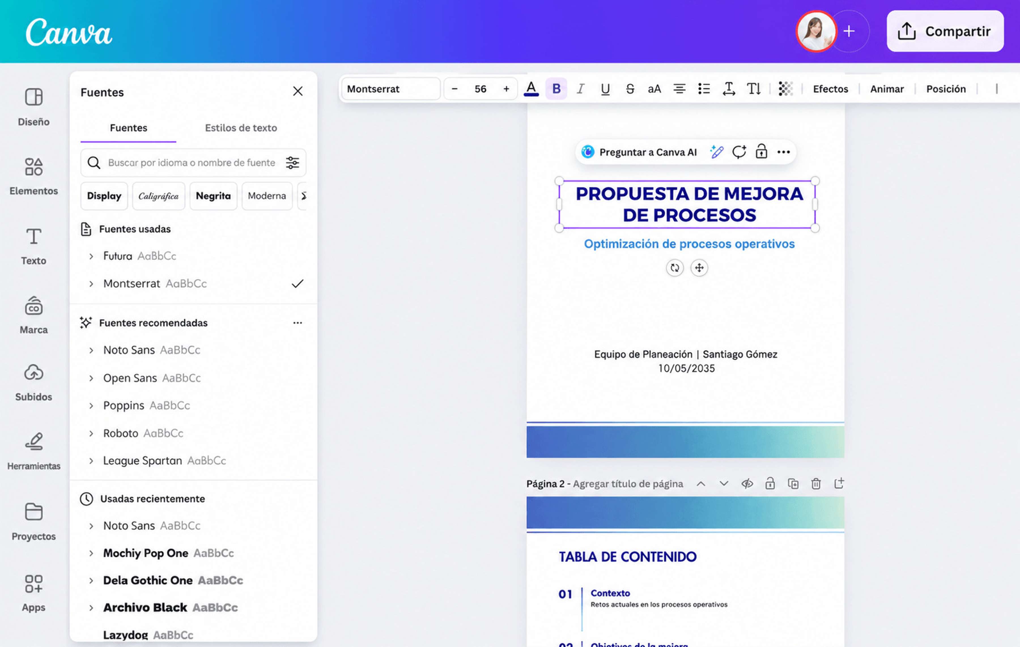Expand recommended Noto Sans variants

[x=91, y=350]
